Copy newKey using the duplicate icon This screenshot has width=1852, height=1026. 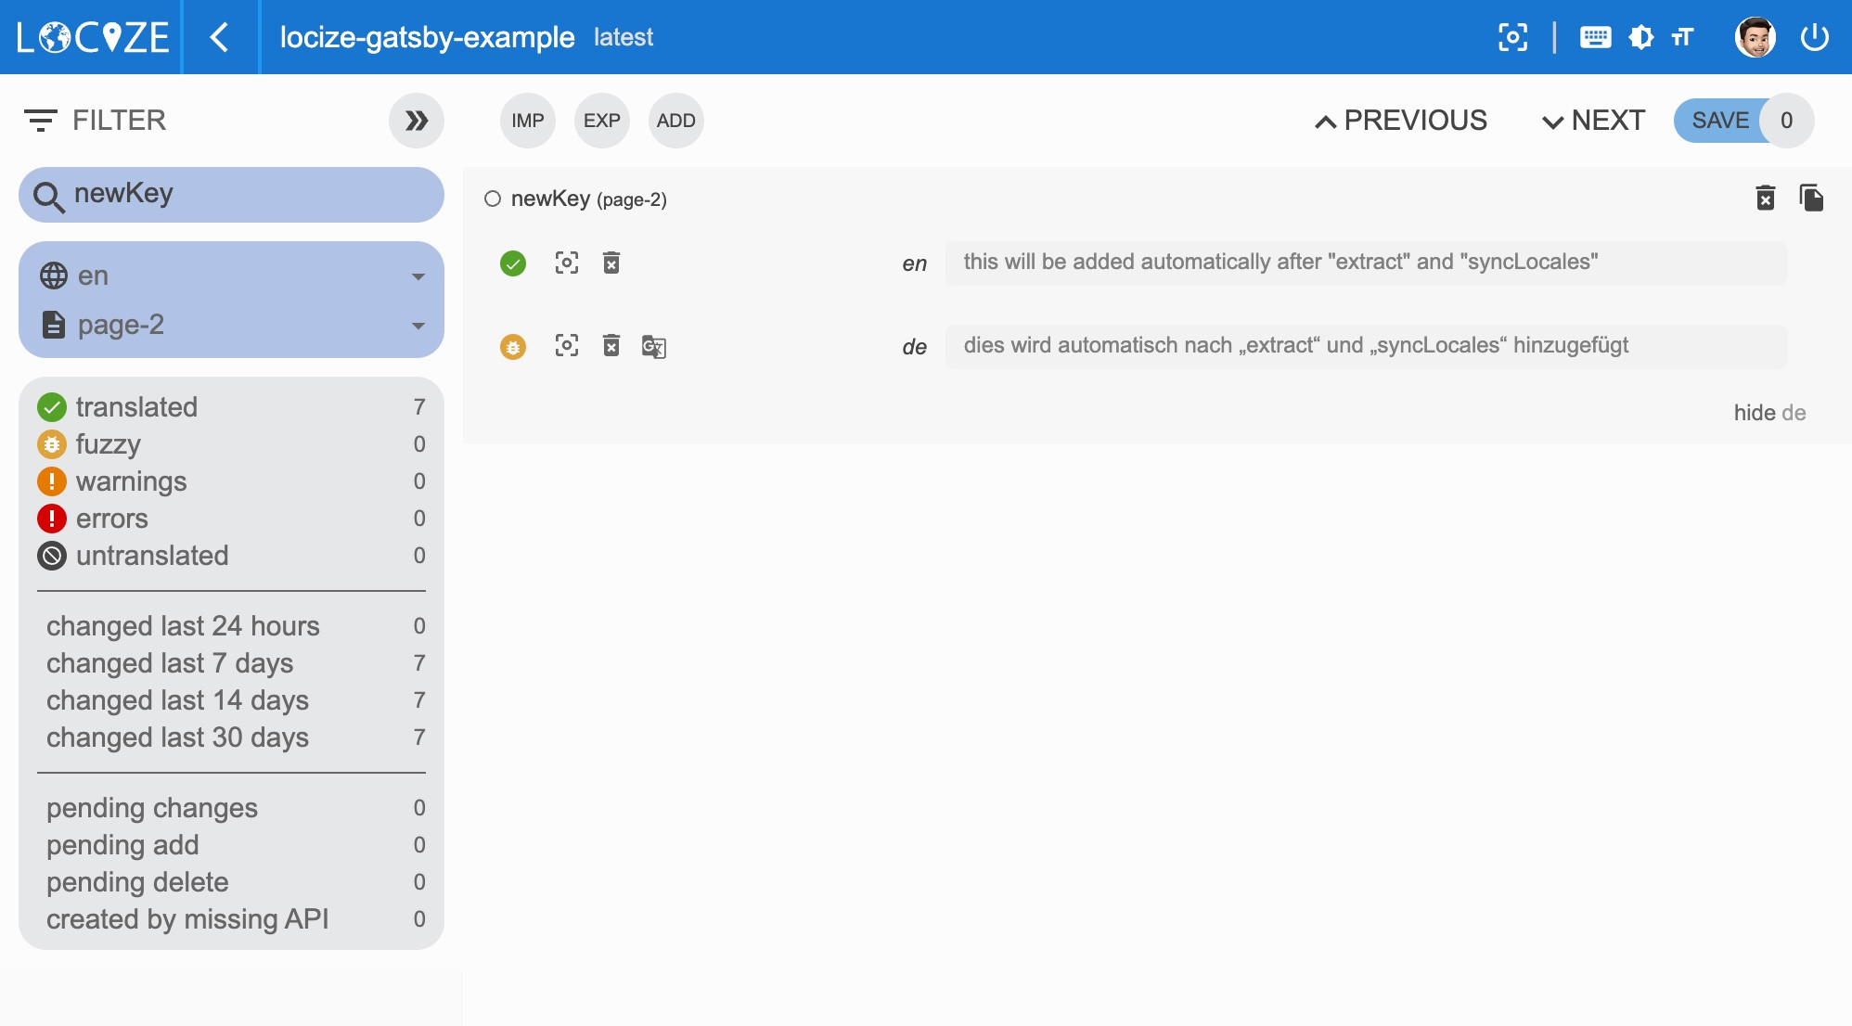coord(1810,198)
